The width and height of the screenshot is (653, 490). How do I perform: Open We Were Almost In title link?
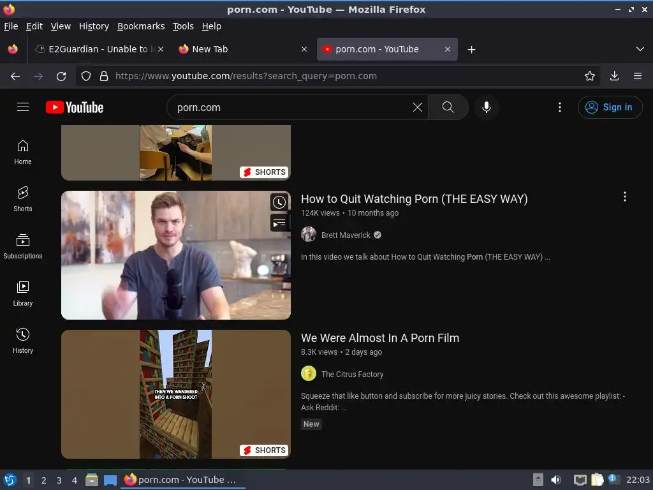point(380,338)
